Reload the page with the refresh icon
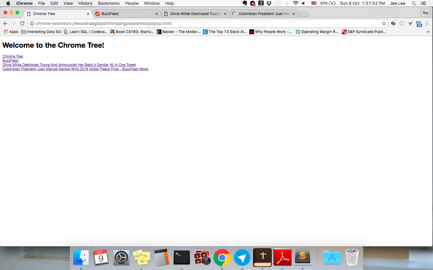Image resolution: width=433 pixels, height=270 pixels. point(22,23)
